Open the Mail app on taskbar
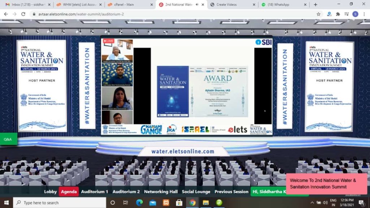Image resolution: width=370 pixels, height=208 pixels. pyautogui.click(x=153, y=203)
